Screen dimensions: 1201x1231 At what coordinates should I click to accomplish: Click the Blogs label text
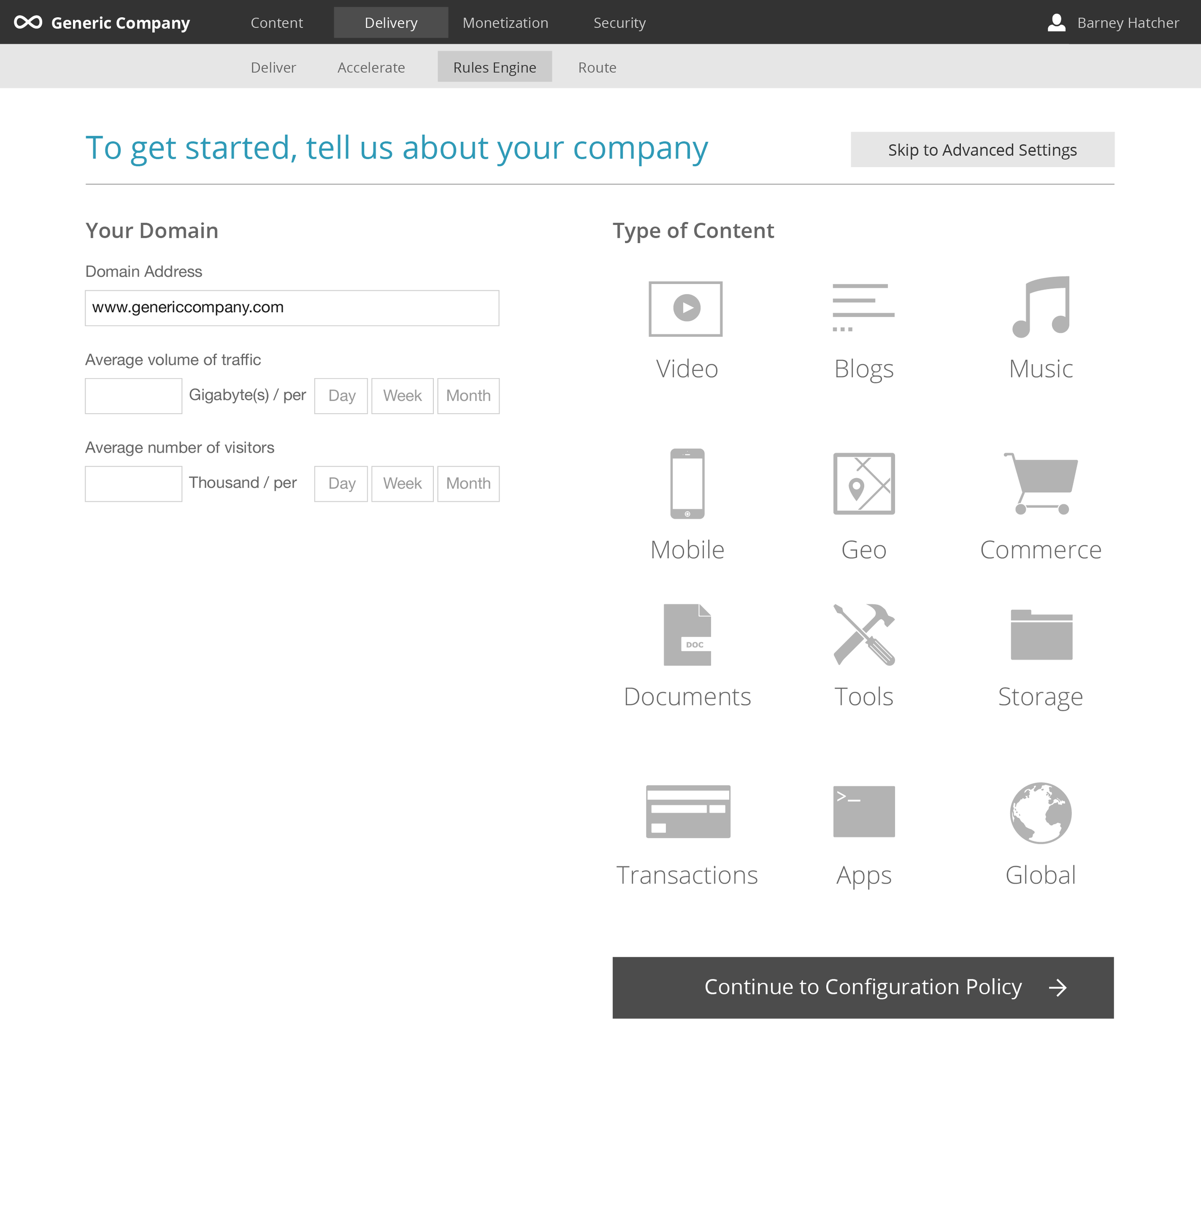pyautogui.click(x=864, y=370)
